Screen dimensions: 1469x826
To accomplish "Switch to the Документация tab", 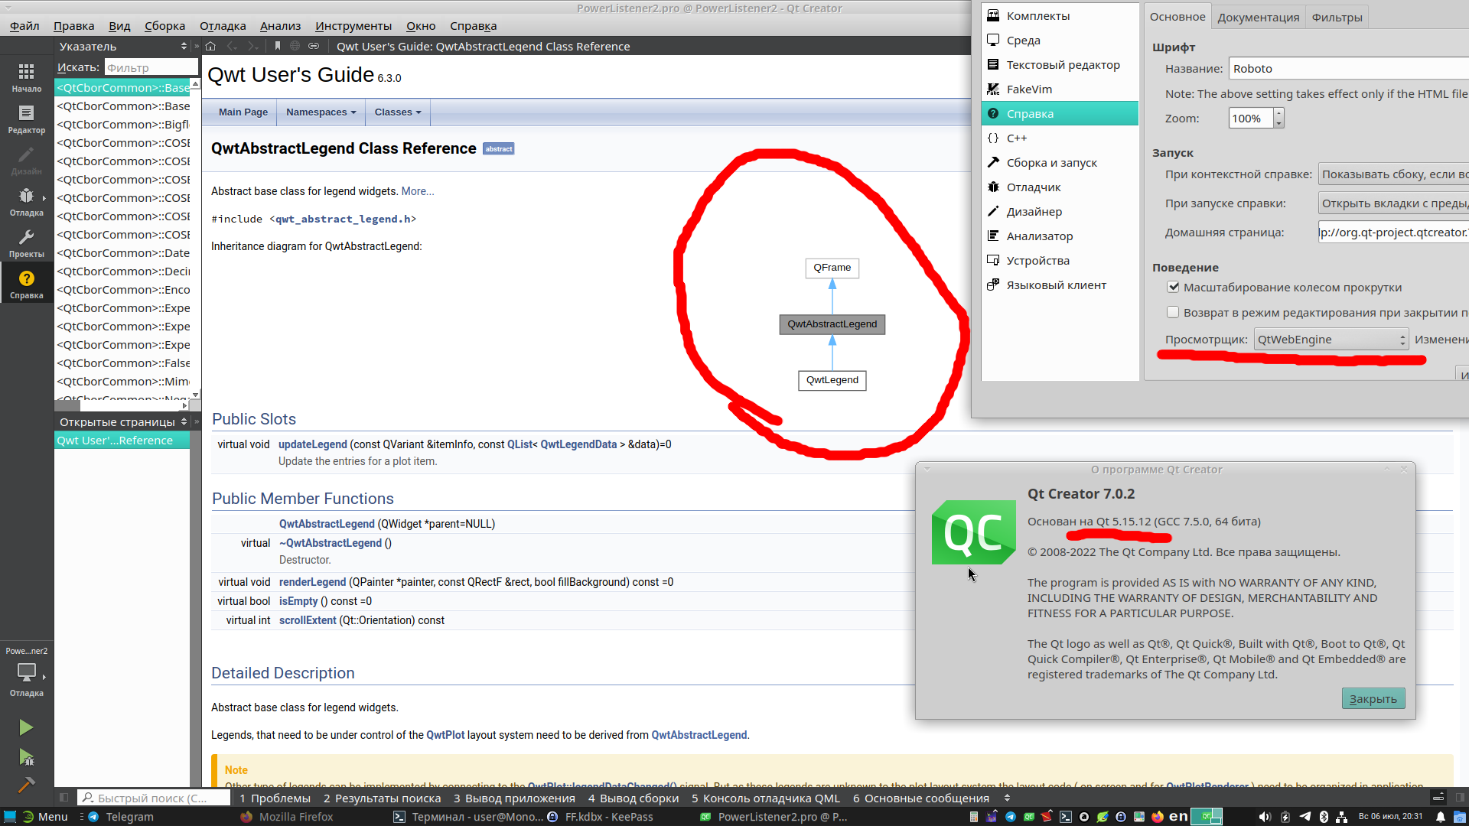I will [1258, 17].
